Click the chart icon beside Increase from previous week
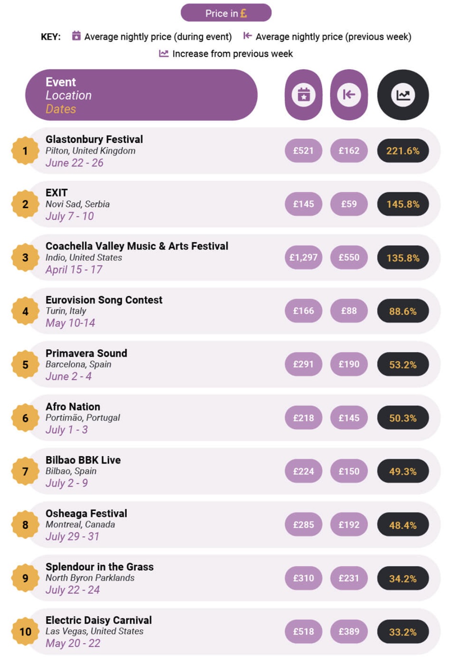This screenshot has height=659, width=455. (164, 53)
